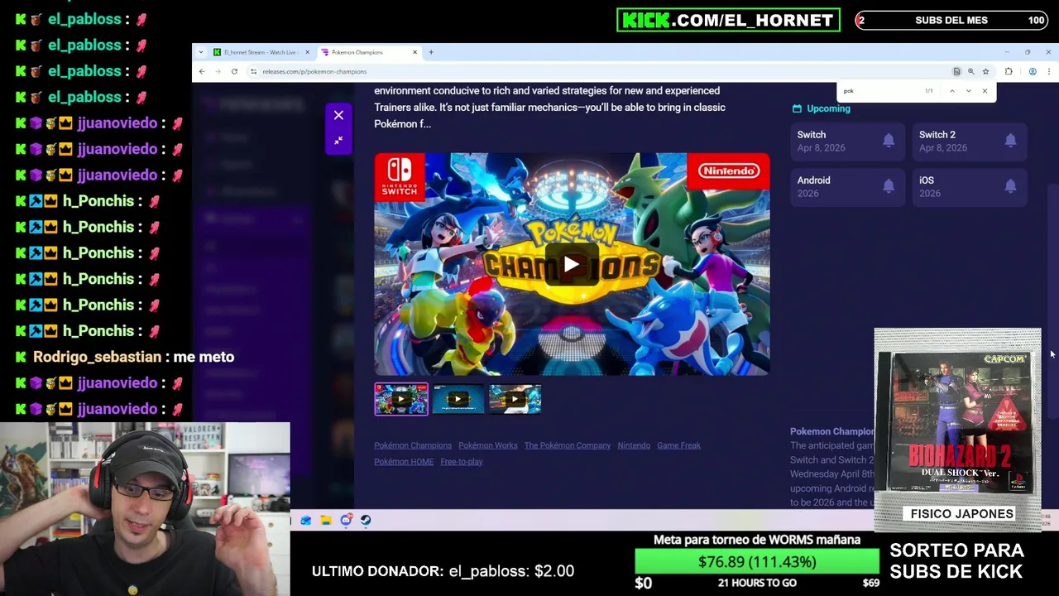Play the Pokémon Champions trailer video

tap(572, 265)
